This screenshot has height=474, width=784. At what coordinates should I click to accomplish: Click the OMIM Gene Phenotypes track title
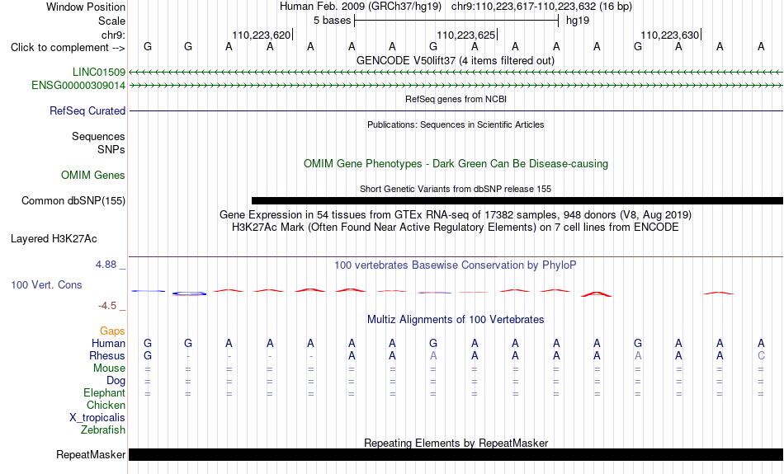point(456,164)
